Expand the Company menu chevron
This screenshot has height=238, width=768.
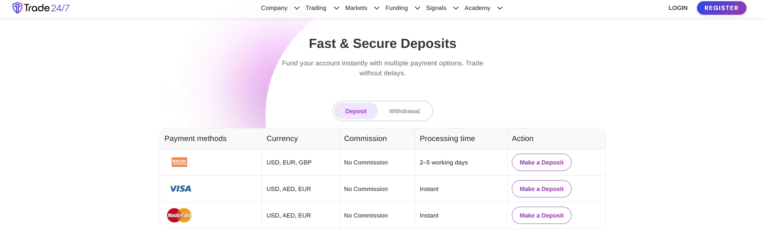[297, 8]
